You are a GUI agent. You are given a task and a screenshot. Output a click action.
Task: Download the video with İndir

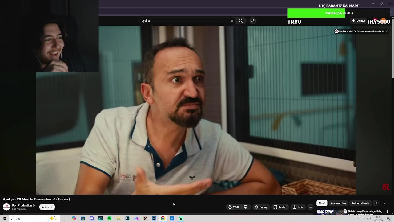click(x=298, y=207)
